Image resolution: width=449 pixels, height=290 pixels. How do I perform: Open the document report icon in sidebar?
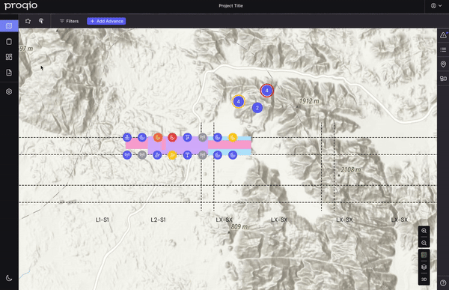tap(9, 72)
